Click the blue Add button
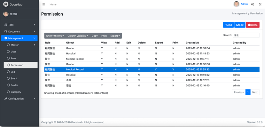Screen dimensions: 265x127 click(x=228, y=25)
